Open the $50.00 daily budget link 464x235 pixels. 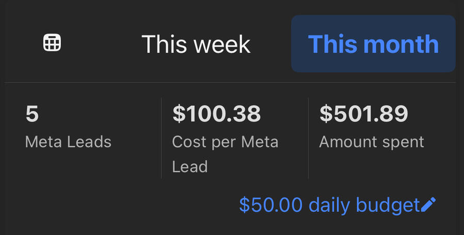click(330, 205)
